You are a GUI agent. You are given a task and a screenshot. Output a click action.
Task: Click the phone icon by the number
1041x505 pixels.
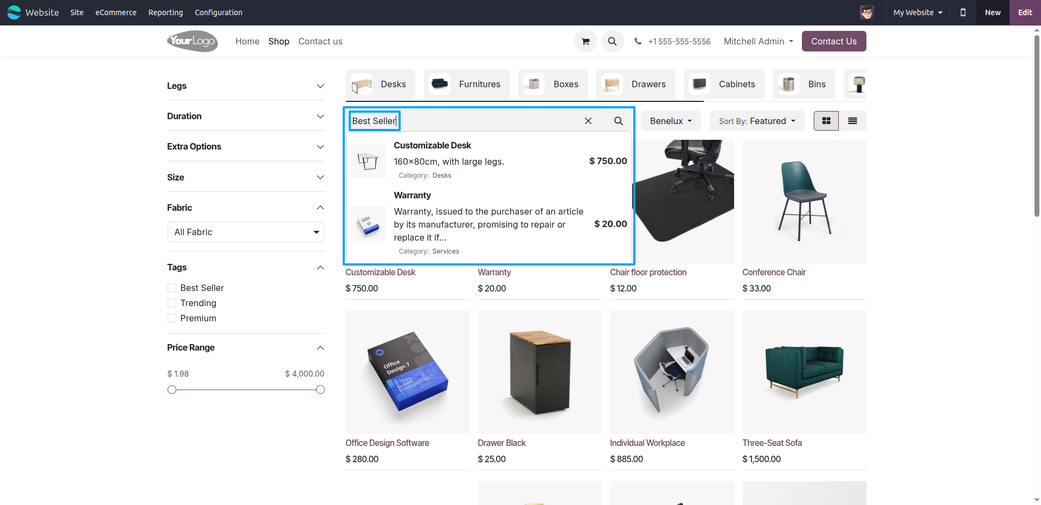[x=638, y=41]
